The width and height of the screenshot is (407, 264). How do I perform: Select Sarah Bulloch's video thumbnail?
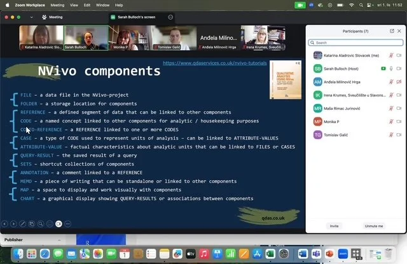point(86,37)
